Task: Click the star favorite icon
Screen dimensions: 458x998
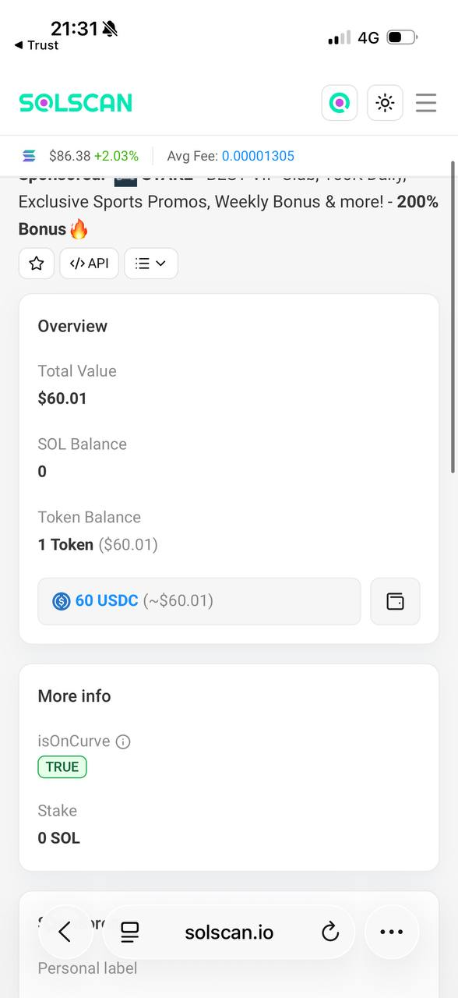Action: click(x=37, y=264)
